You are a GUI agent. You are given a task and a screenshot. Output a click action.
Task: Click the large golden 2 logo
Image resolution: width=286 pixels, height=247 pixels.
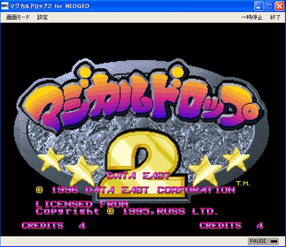(x=143, y=164)
